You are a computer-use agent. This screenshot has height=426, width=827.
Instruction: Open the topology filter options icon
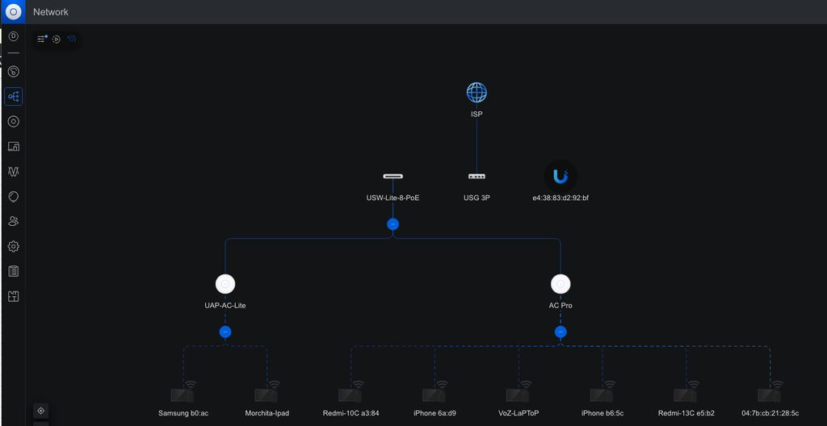coord(42,39)
